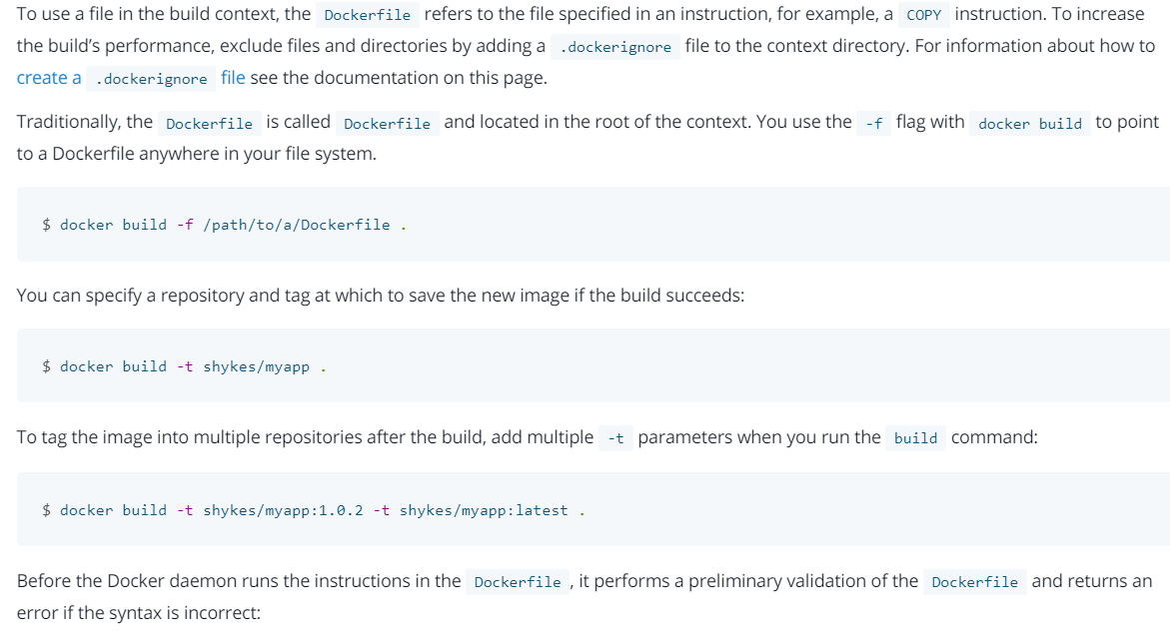The image size is (1170, 641).
Task: Click the "-t" inline code before "parameters"
Action: click(x=615, y=438)
